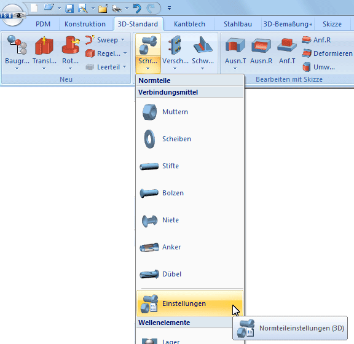Image resolution: width=354 pixels, height=344 pixels.
Task: Click the Verschraubung bolted plate icon
Action: (175, 45)
